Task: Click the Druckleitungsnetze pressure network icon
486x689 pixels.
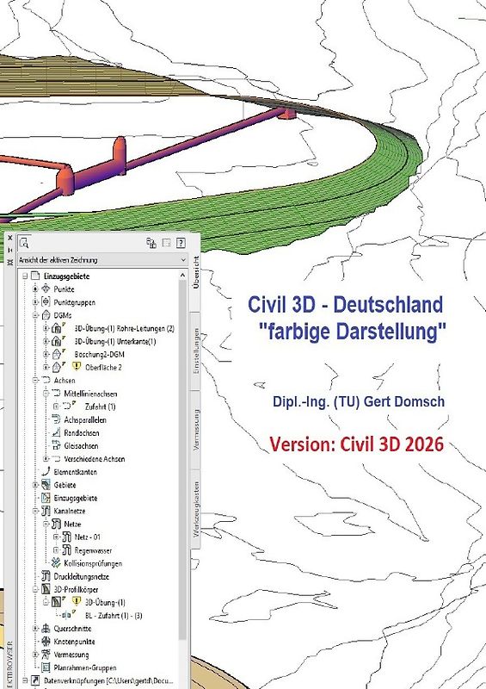Action: pyautogui.click(x=46, y=576)
